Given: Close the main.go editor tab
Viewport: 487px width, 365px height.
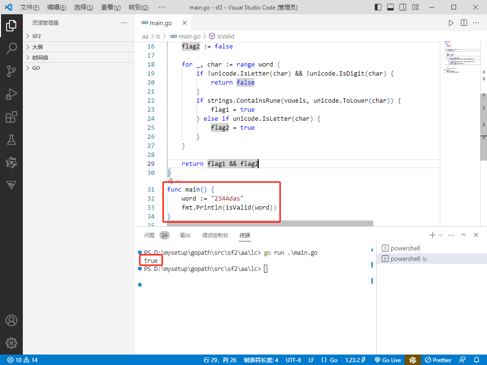Looking at the screenshot, I should pos(185,23).
